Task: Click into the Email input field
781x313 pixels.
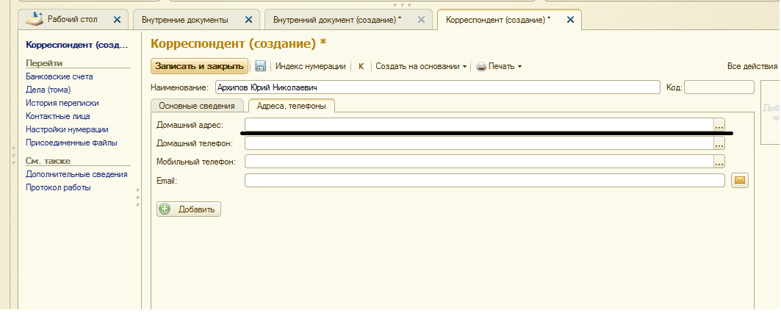Action: tap(485, 180)
